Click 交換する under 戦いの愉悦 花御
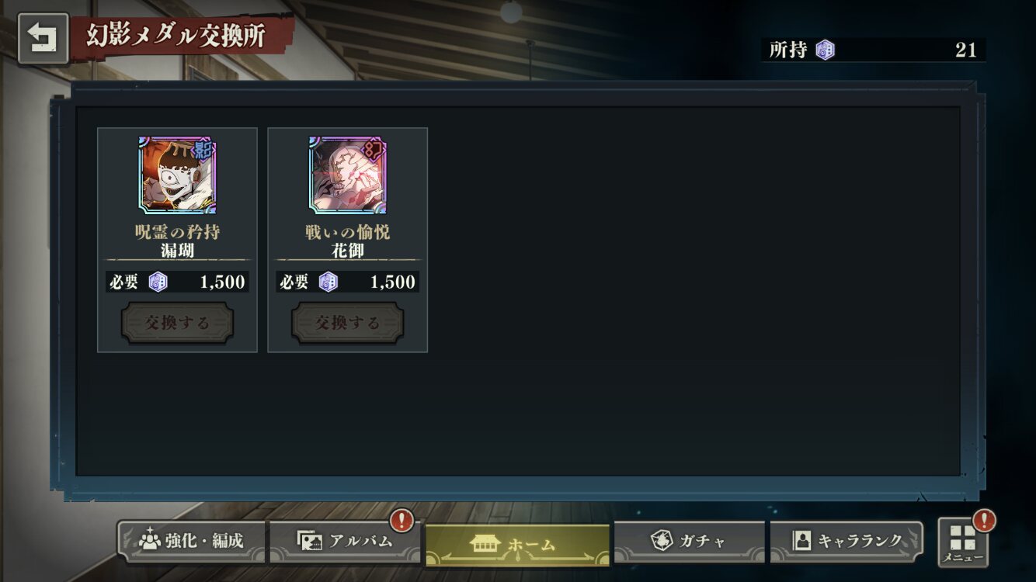Image resolution: width=1036 pixels, height=582 pixels. 347,323
